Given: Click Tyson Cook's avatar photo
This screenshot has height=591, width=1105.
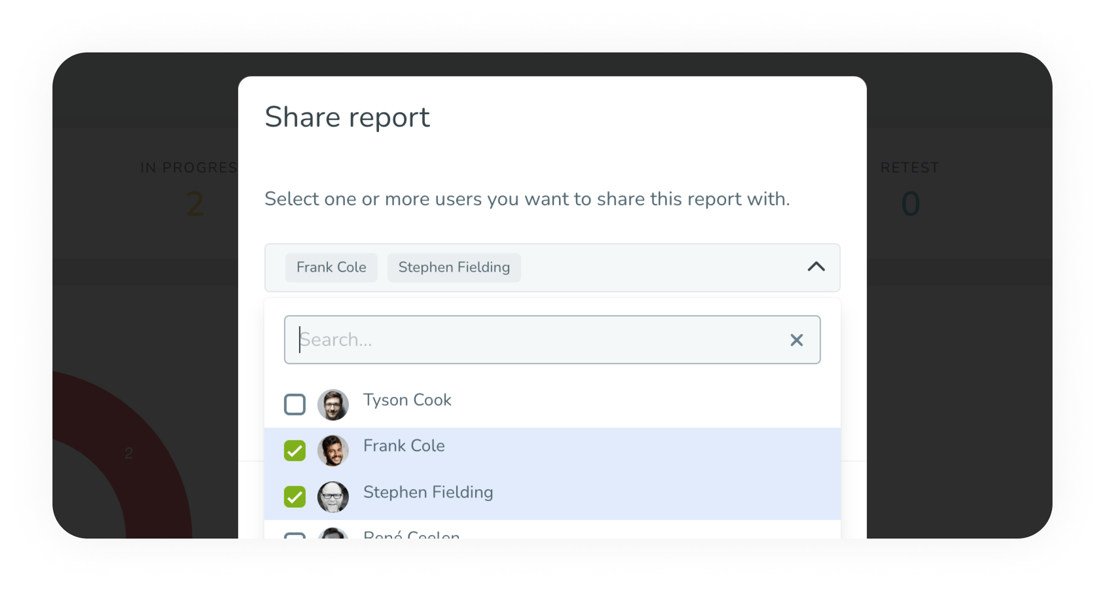Looking at the screenshot, I should [333, 404].
